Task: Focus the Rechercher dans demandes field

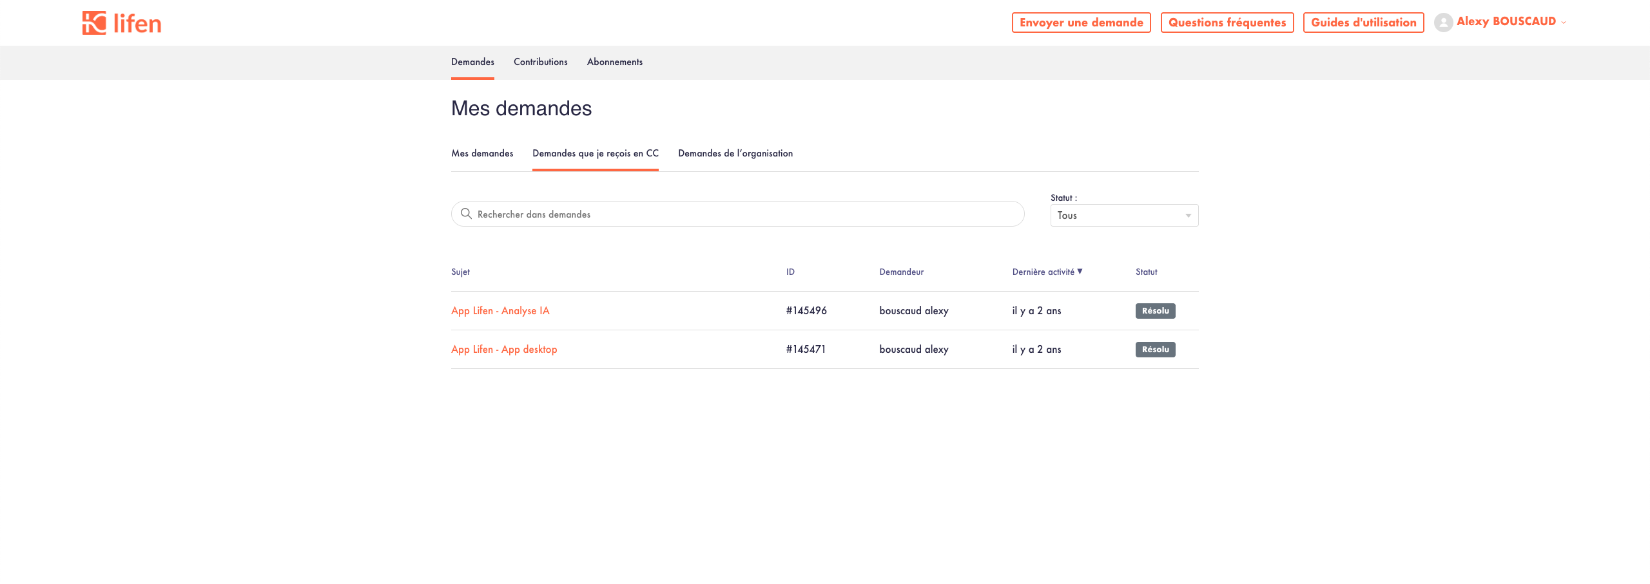Action: (741, 214)
